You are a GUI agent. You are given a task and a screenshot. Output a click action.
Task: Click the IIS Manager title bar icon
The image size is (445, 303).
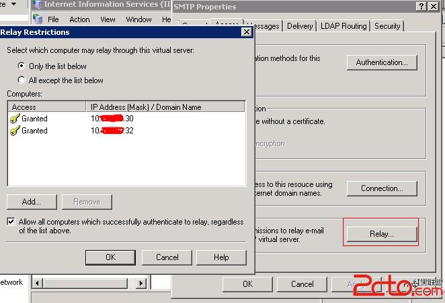pyautogui.click(x=37, y=5)
